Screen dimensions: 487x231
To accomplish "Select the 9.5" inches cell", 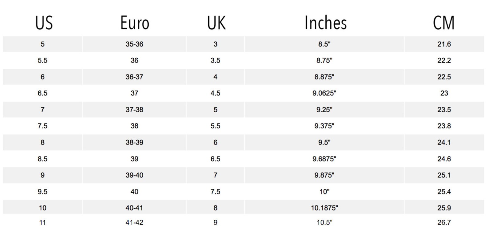I will click(324, 142).
